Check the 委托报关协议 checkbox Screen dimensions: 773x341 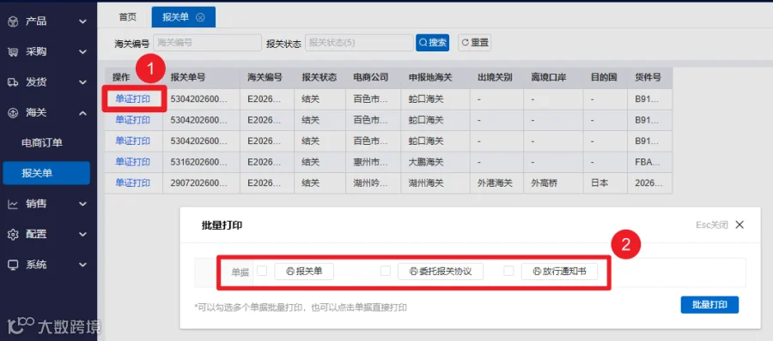click(386, 271)
